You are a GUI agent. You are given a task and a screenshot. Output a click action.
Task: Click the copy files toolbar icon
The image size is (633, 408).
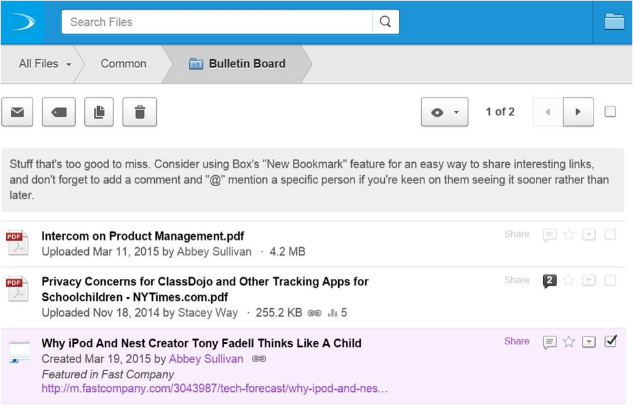pos(98,112)
